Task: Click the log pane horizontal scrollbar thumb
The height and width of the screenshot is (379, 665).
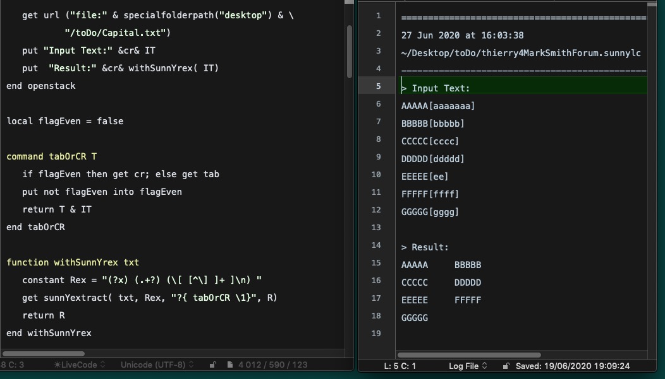Action: pyautogui.click(x=468, y=355)
